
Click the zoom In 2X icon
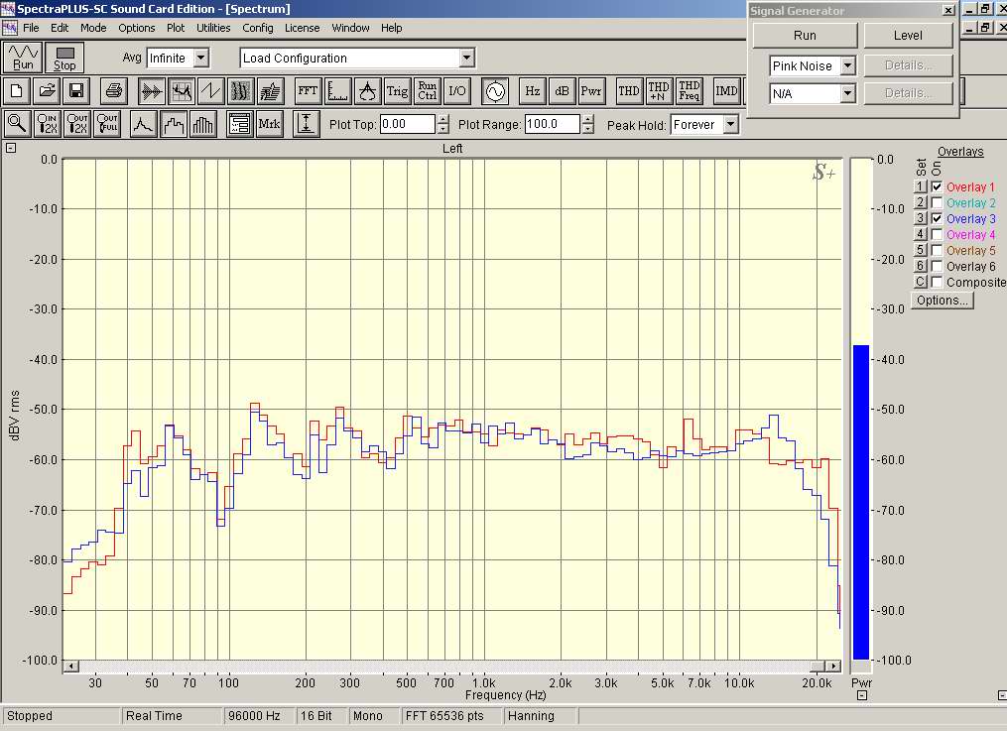coord(48,124)
